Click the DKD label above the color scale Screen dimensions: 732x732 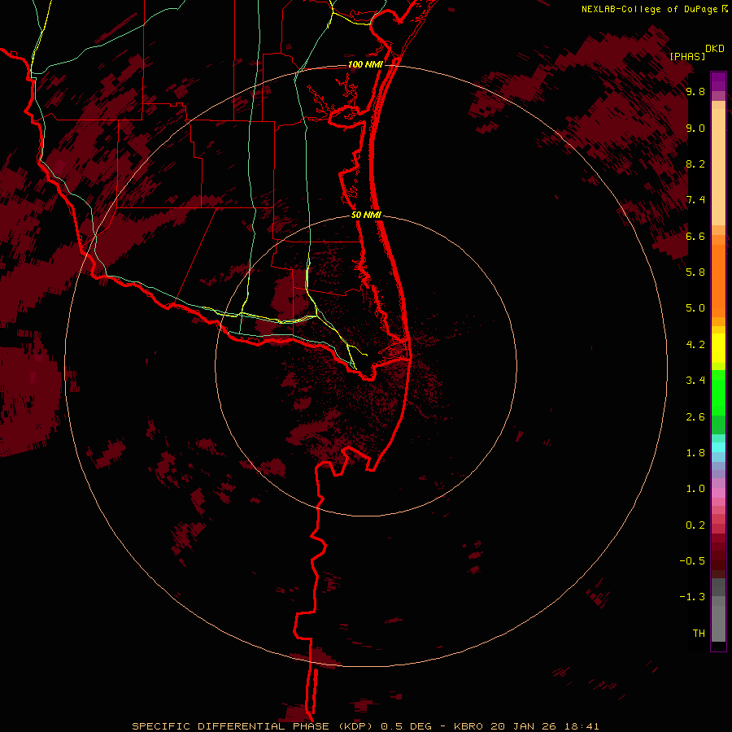pos(715,49)
